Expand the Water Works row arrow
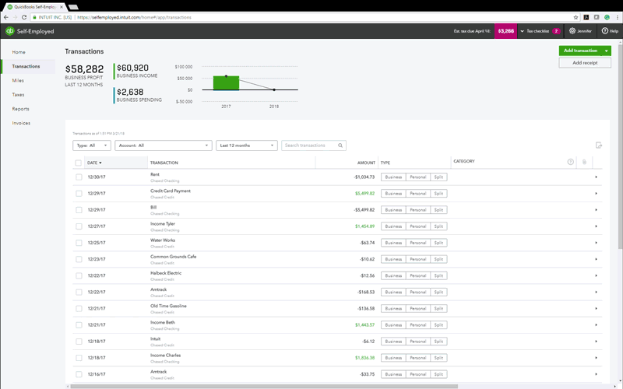Image resolution: width=623 pixels, height=389 pixels. pyautogui.click(x=596, y=243)
